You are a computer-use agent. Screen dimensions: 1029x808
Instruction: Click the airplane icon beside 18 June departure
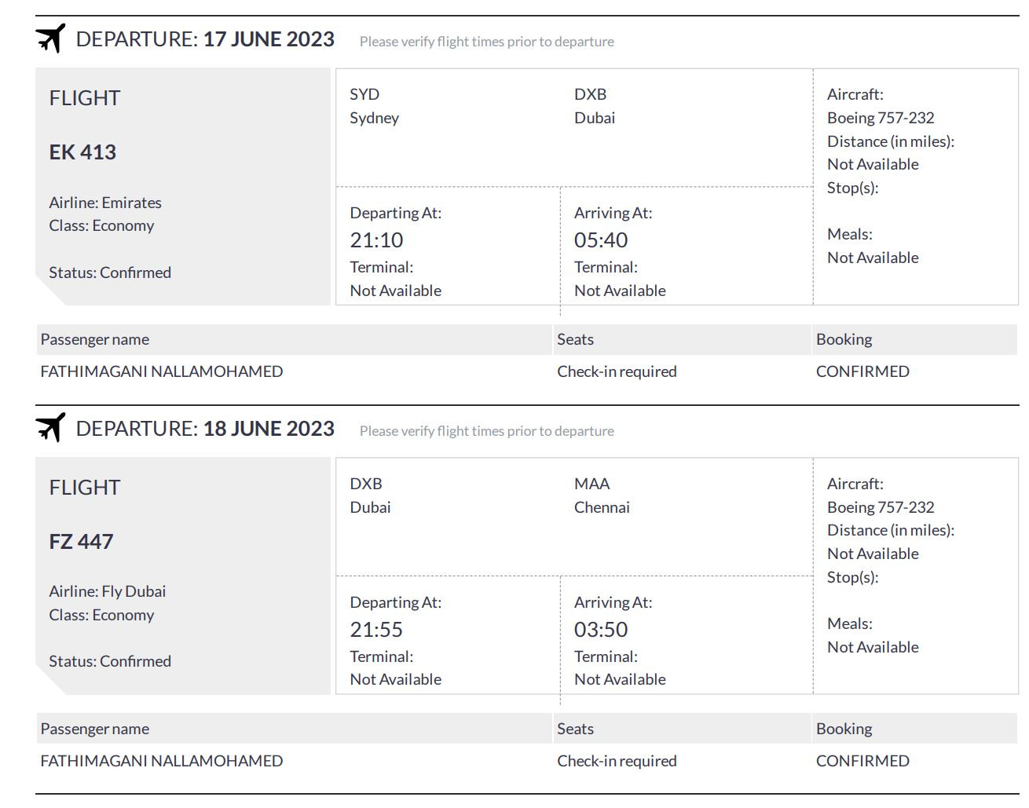coord(50,428)
